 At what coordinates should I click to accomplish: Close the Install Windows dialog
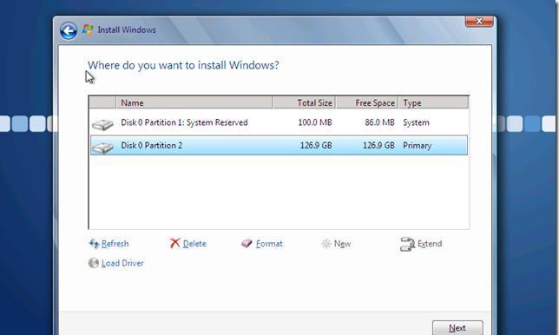tap(479, 21)
